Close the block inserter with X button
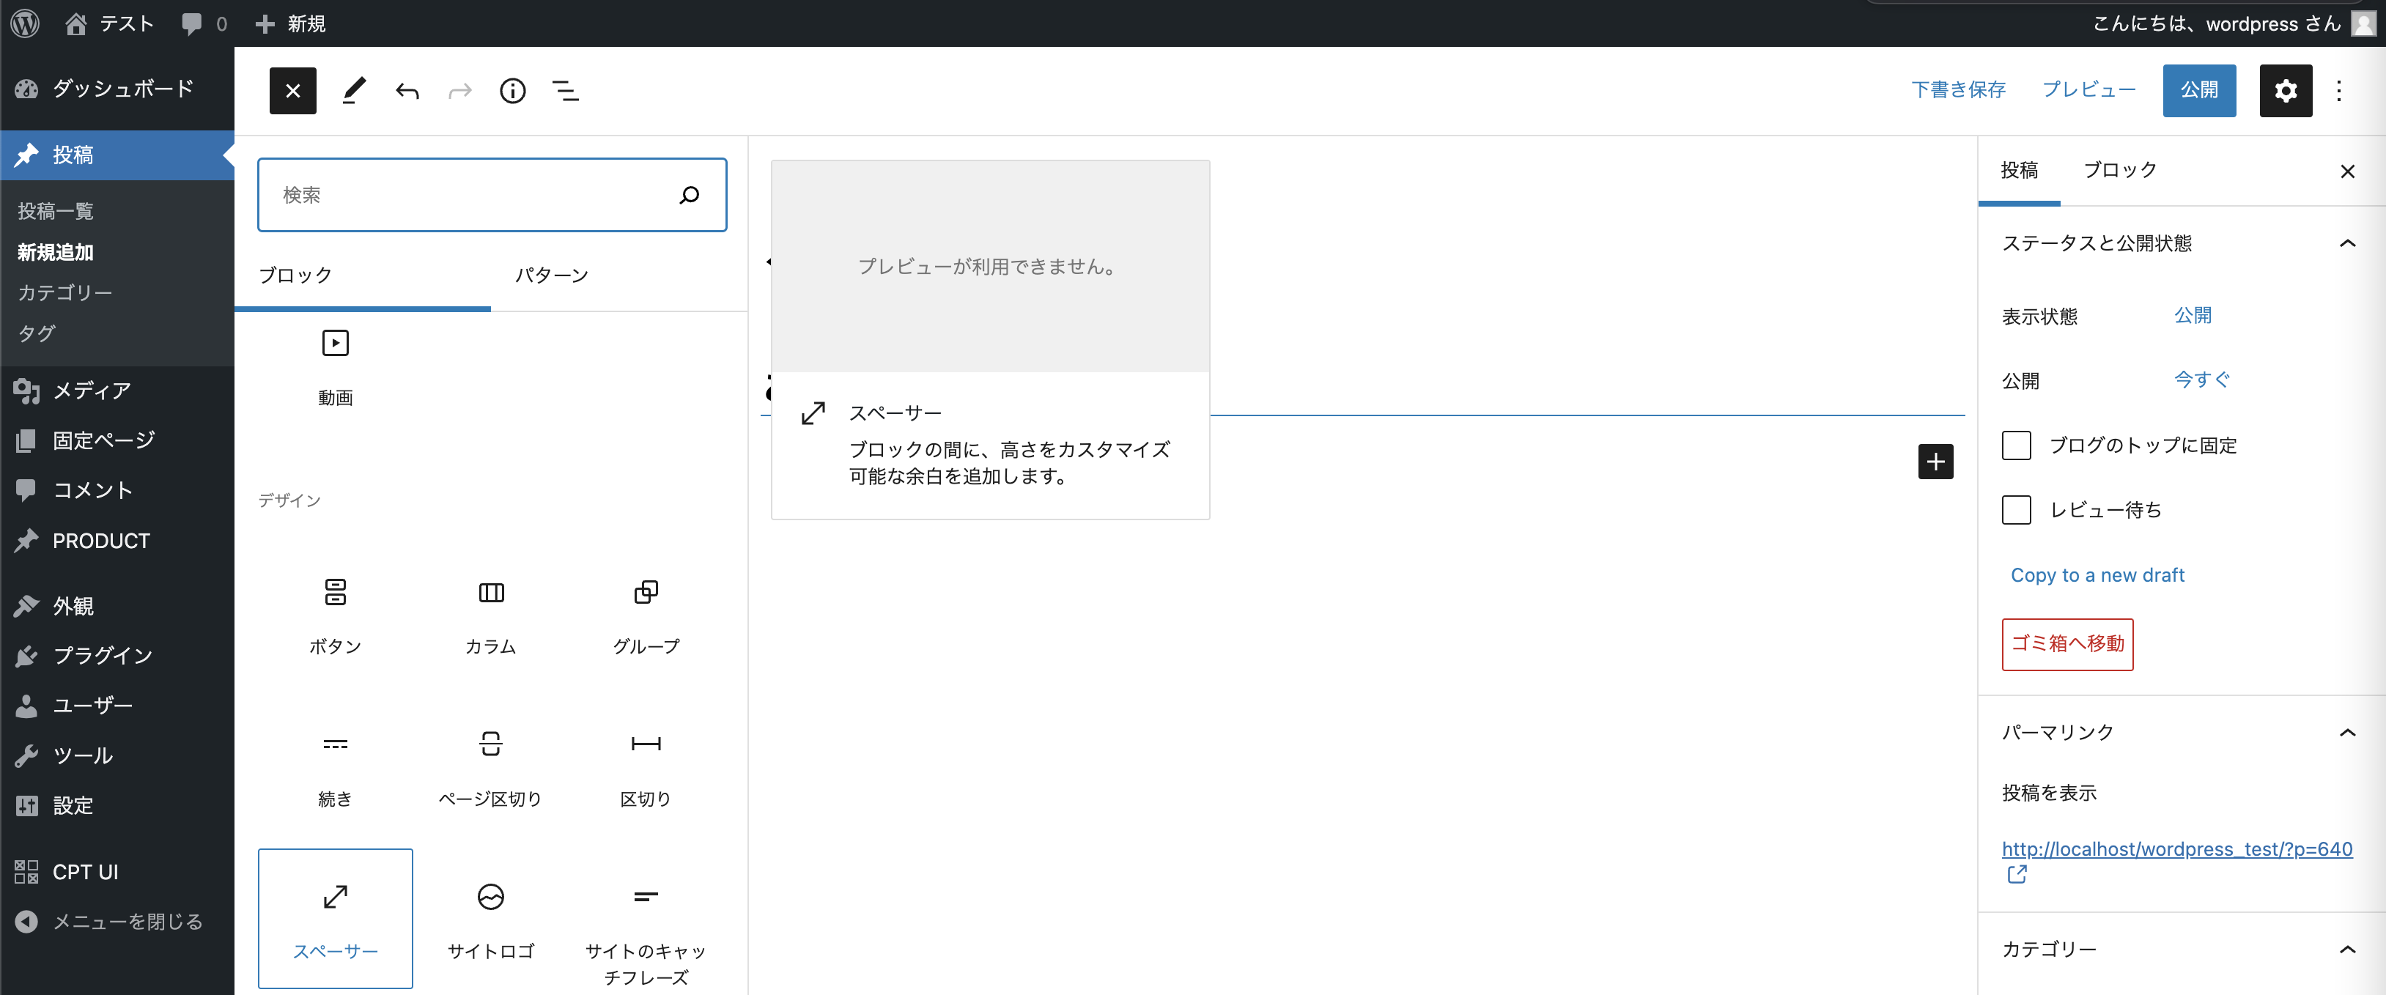The image size is (2386, 995). click(x=292, y=91)
